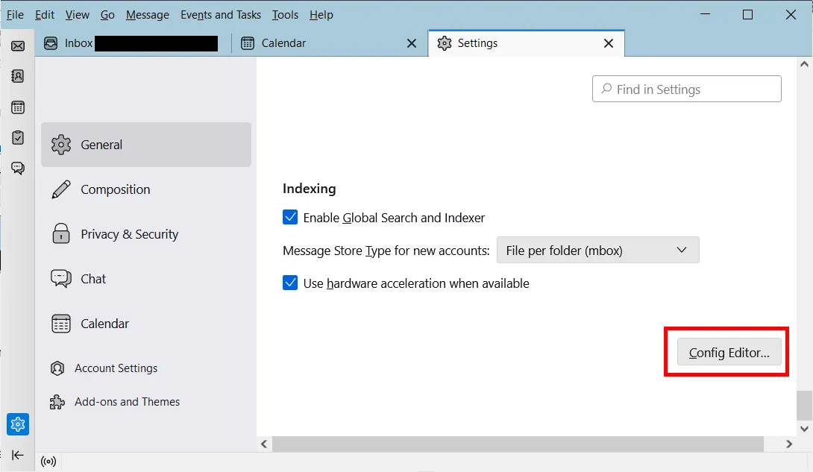The image size is (813, 472).
Task: Open Mail from the left spaces toolbar
Action: pos(18,46)
